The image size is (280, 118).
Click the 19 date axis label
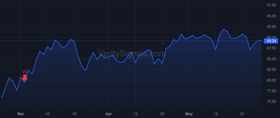pos(74,114)
